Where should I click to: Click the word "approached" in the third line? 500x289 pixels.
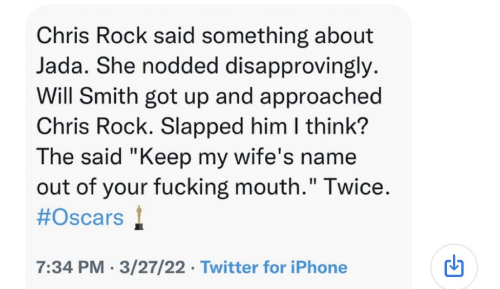[320, 97]
